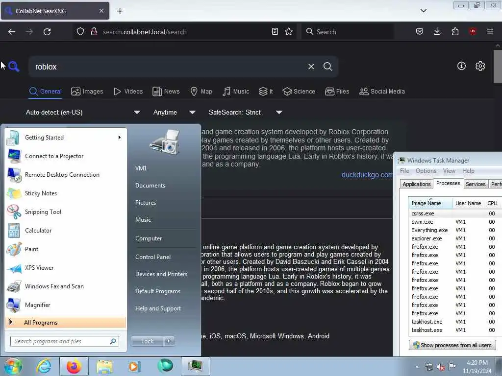Open the extensions puzzle icon
Image resolution: width=502 pixels, height=376 pixels.
click(x=455, y=31)
